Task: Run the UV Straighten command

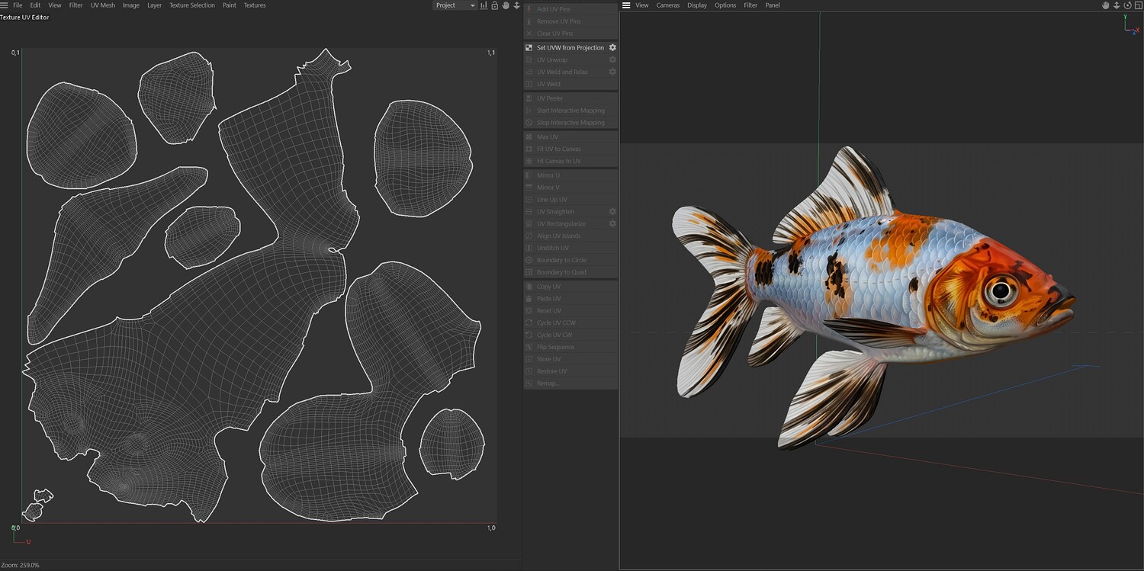Action: pos(565,212)
